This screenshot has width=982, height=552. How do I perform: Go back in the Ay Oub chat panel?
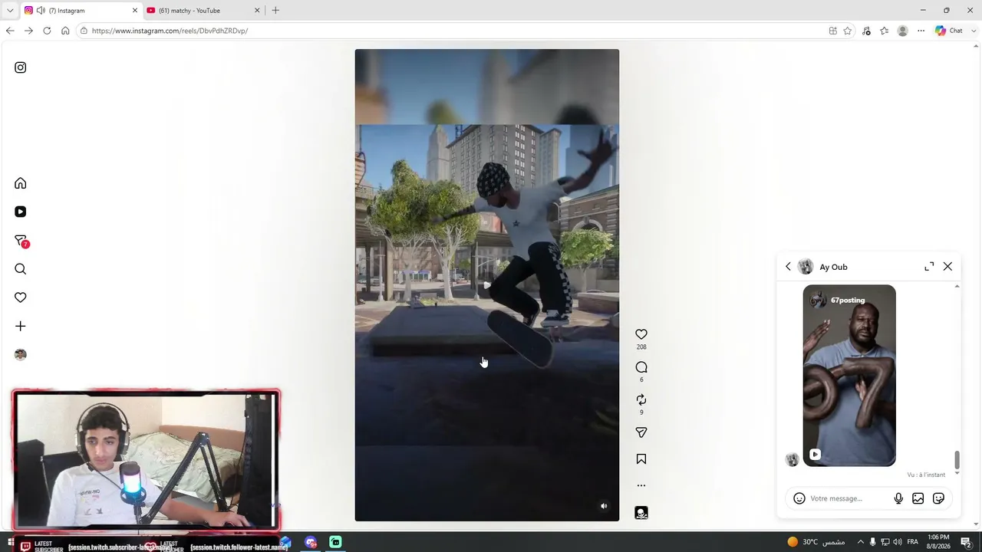coord(788,267)
